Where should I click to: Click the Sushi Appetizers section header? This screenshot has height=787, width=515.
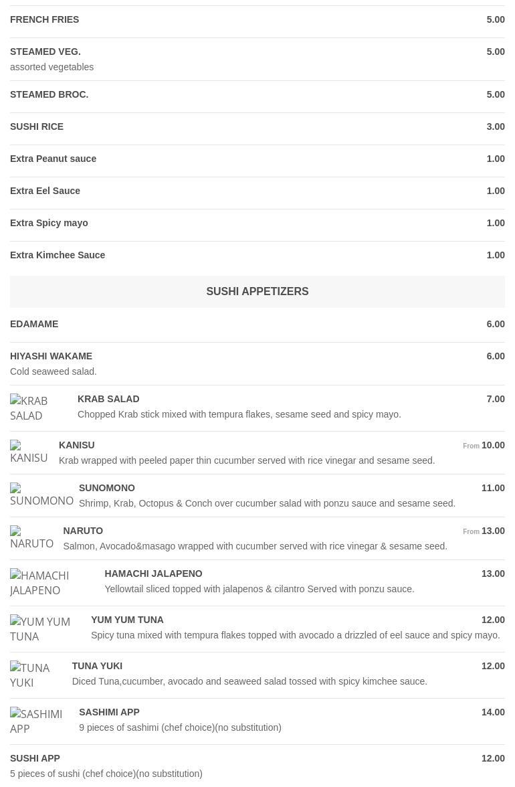pyautogui.click(x=257, y=292)
